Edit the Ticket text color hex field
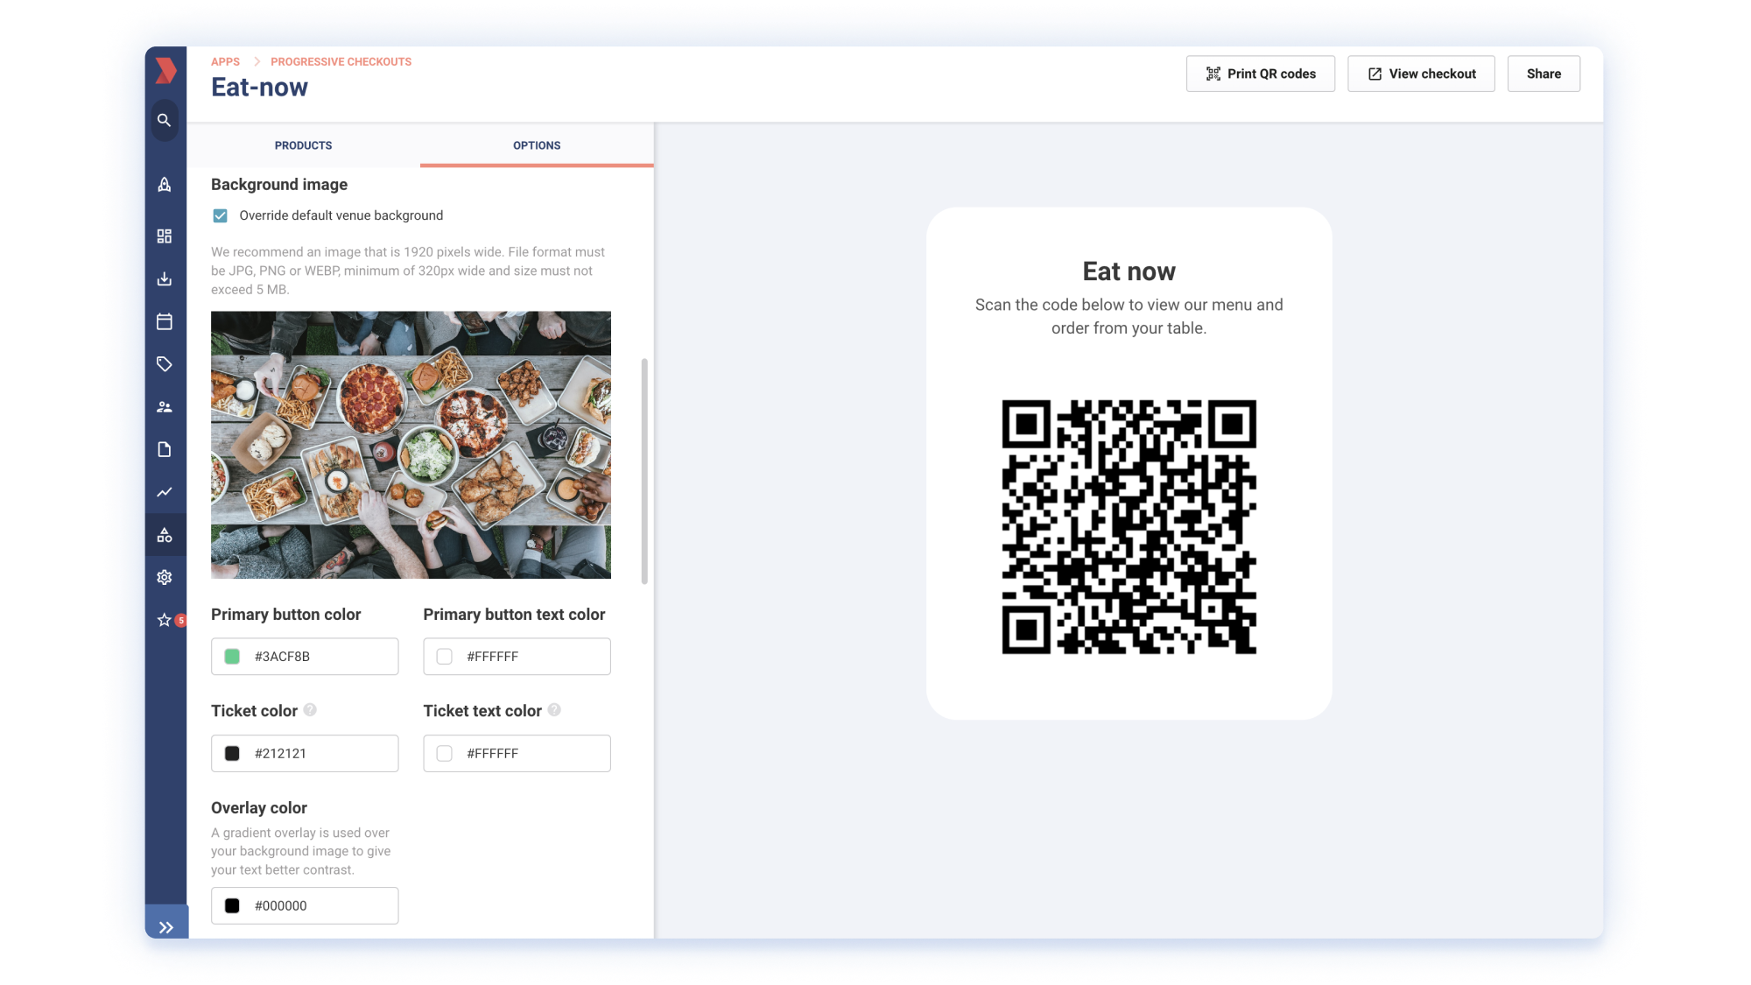The image size is (1751, 985). click(x=517, y=754)
